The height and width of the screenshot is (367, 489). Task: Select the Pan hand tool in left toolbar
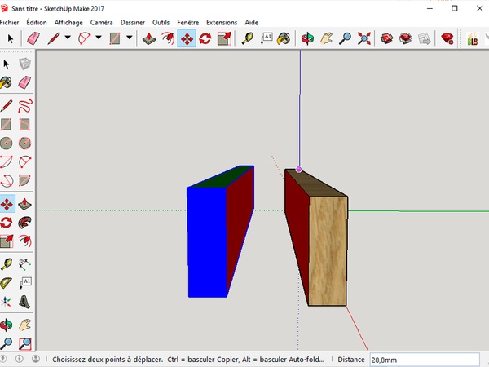(x=25, y=324)
